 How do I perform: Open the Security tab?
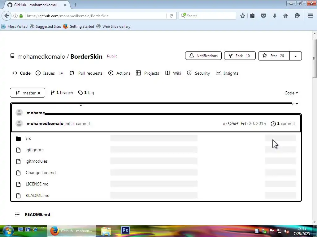198,73
